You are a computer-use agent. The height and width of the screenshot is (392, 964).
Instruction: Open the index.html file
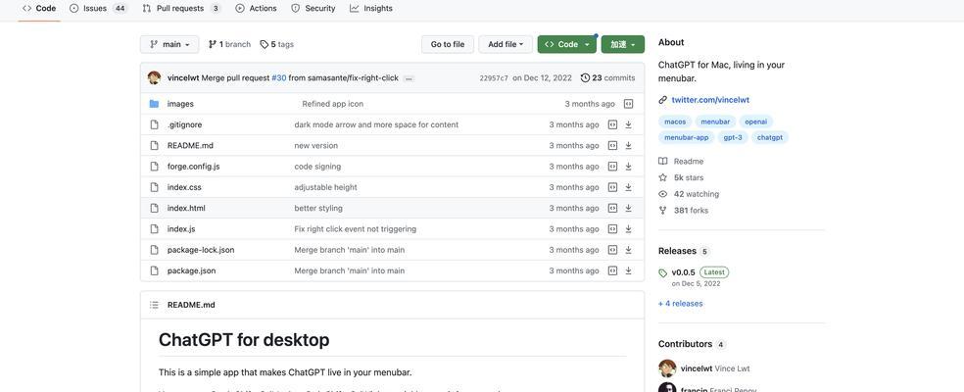coord(186,209)
